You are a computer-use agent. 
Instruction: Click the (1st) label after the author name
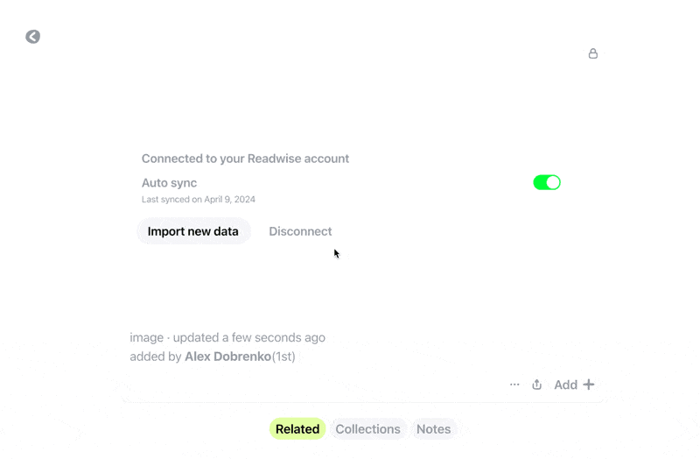tap(283, 357)
